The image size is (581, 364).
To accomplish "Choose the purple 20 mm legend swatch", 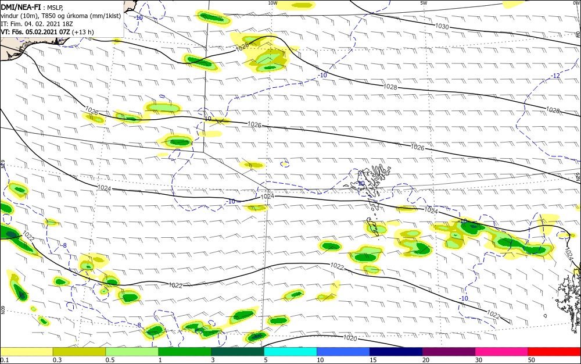I will [x=449, y=352].
